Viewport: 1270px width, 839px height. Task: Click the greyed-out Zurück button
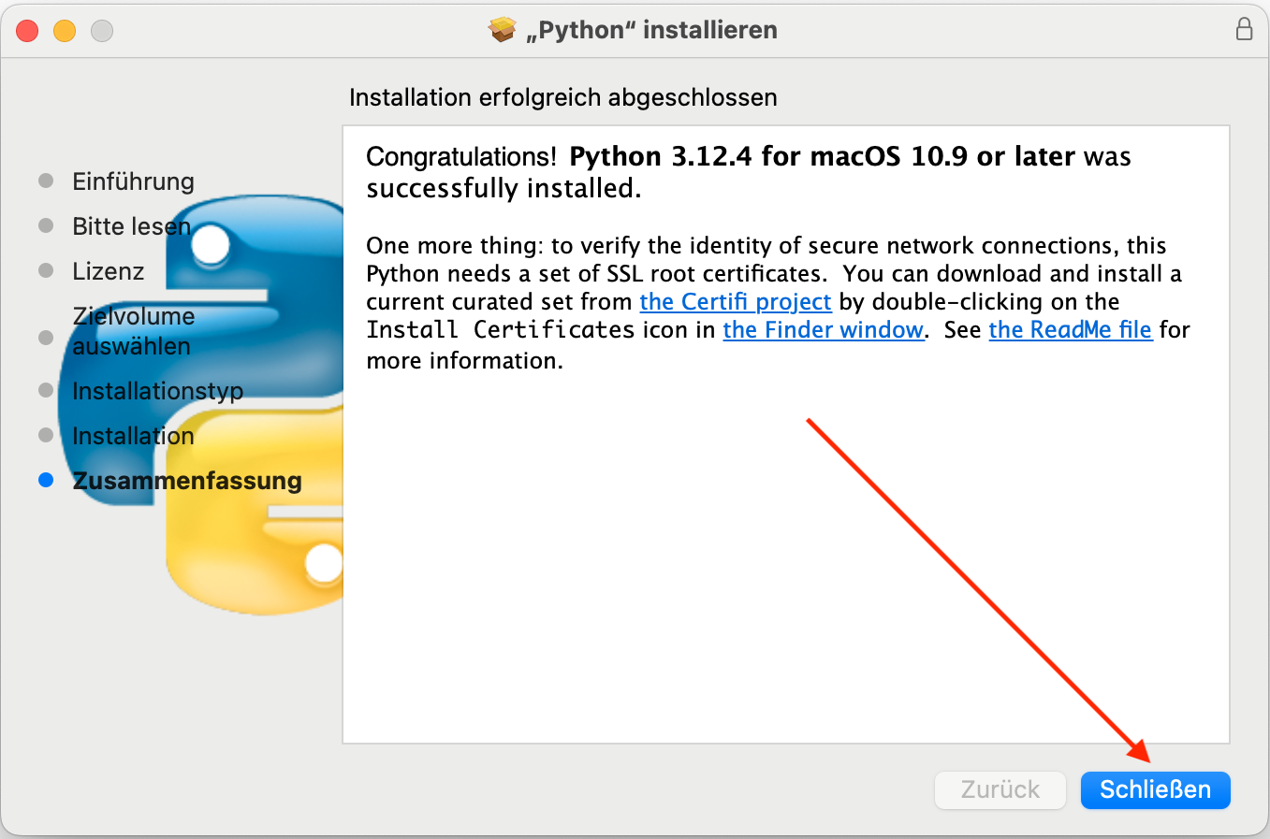pos(1000,789)
